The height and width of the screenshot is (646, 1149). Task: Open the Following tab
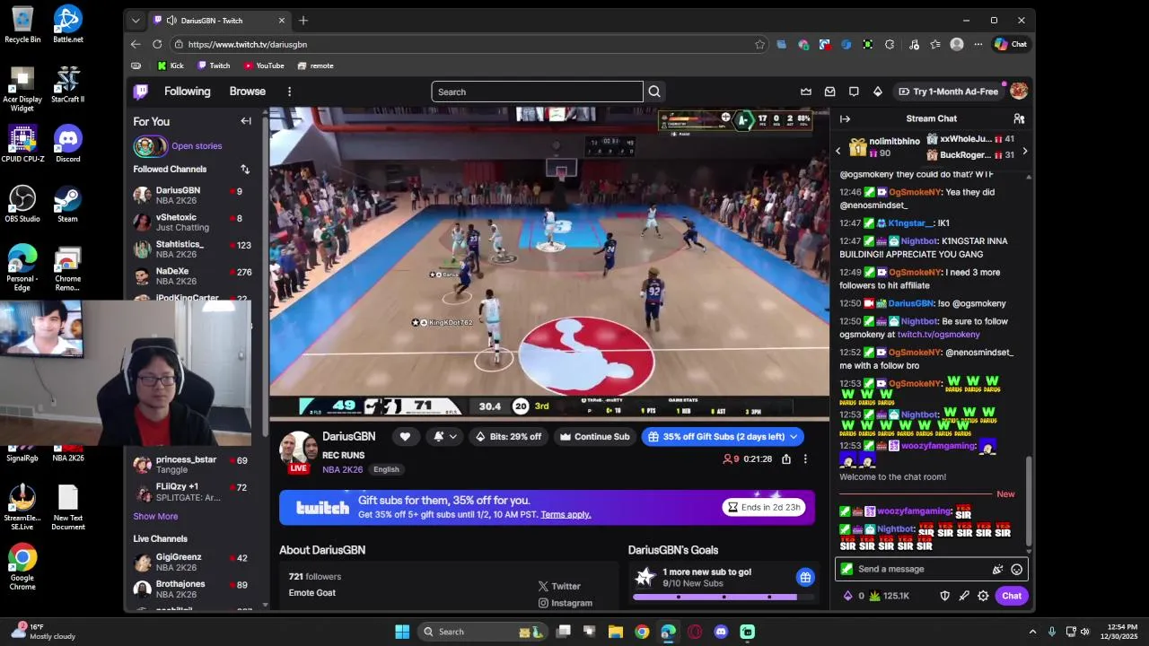coord(187,92)
